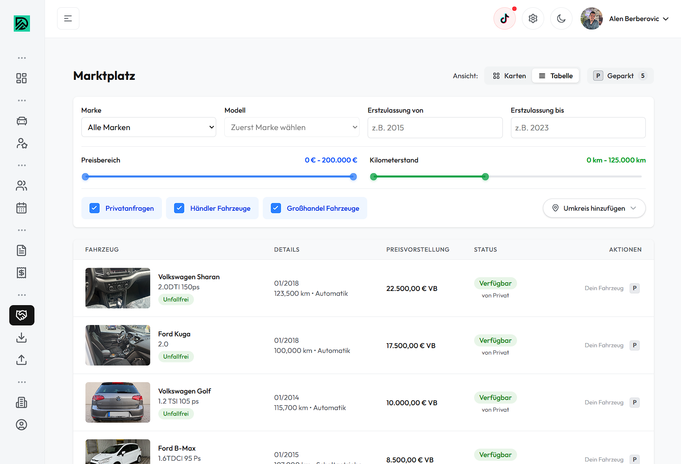Uncheck the Privatanfragen checkbox
681x464 pixels.
[94, 208]
